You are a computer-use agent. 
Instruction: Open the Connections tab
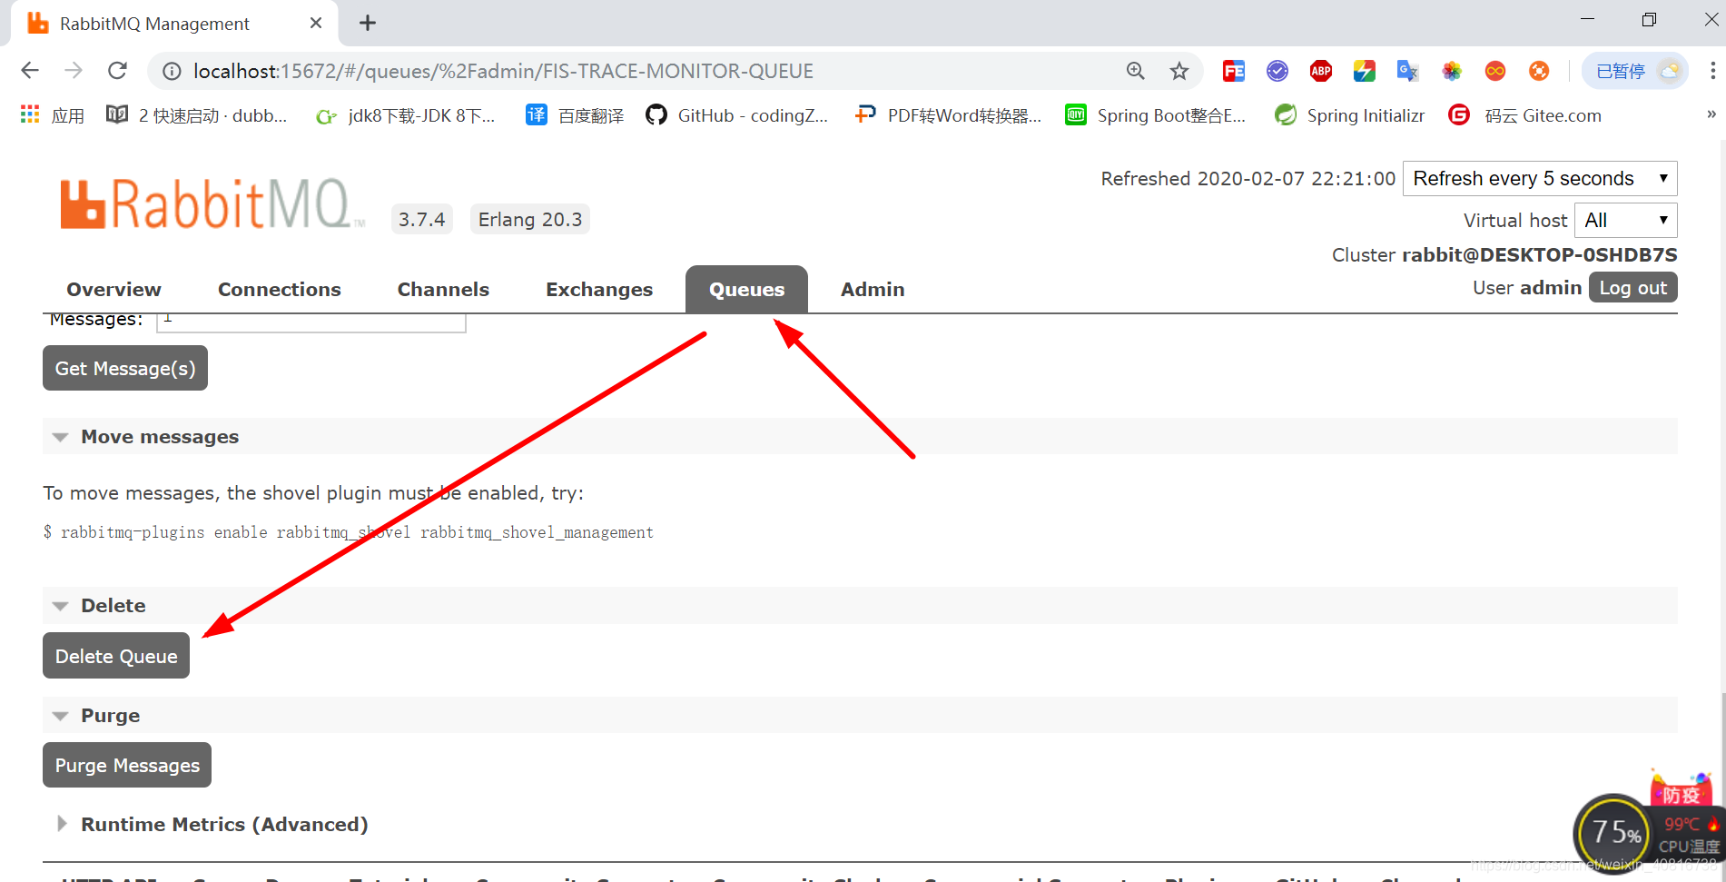coord(280,289)
